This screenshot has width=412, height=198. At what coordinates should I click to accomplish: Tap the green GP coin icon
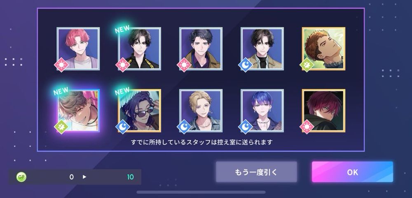(21, 177)
